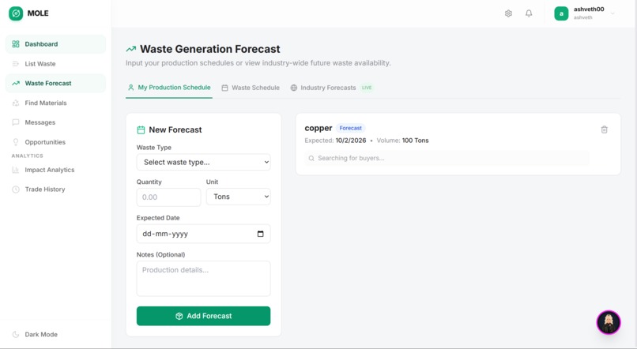
Task: Open Opportunities from the sidebar
Action: point(55,142)
